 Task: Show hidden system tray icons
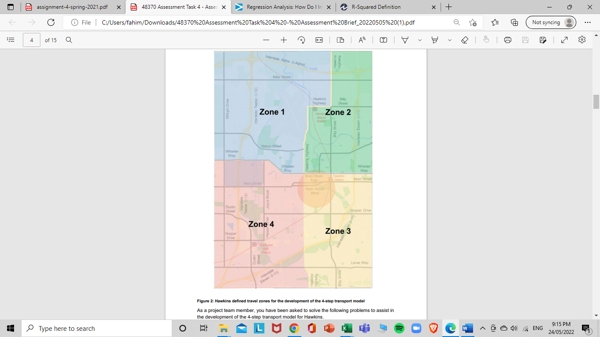point(482,328)
